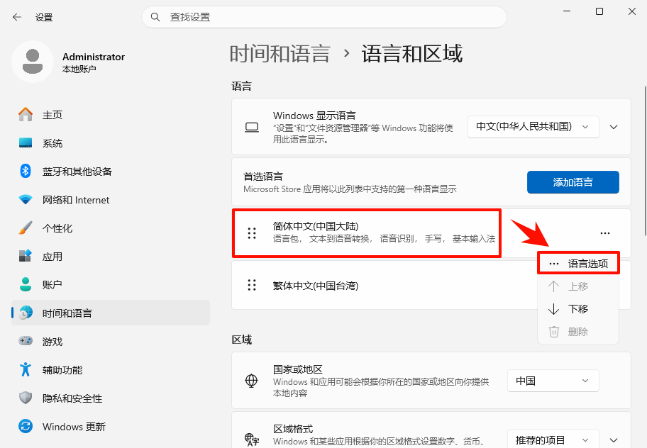Click the apps icon for 应用

[x=26, y=256]
